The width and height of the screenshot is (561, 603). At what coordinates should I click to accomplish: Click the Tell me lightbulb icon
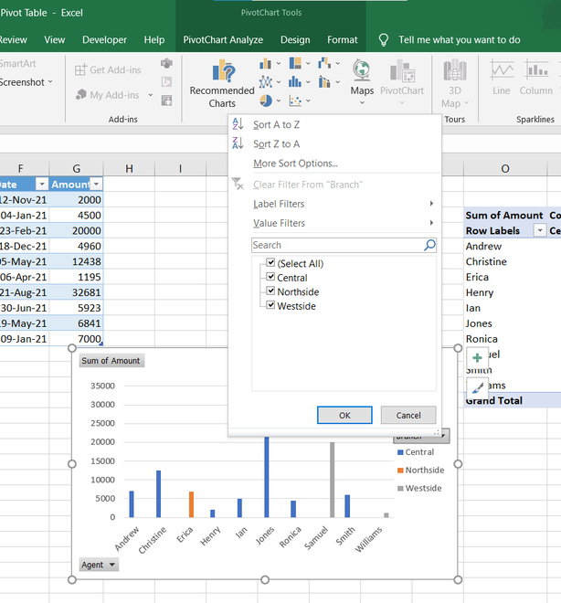[384, 40]
